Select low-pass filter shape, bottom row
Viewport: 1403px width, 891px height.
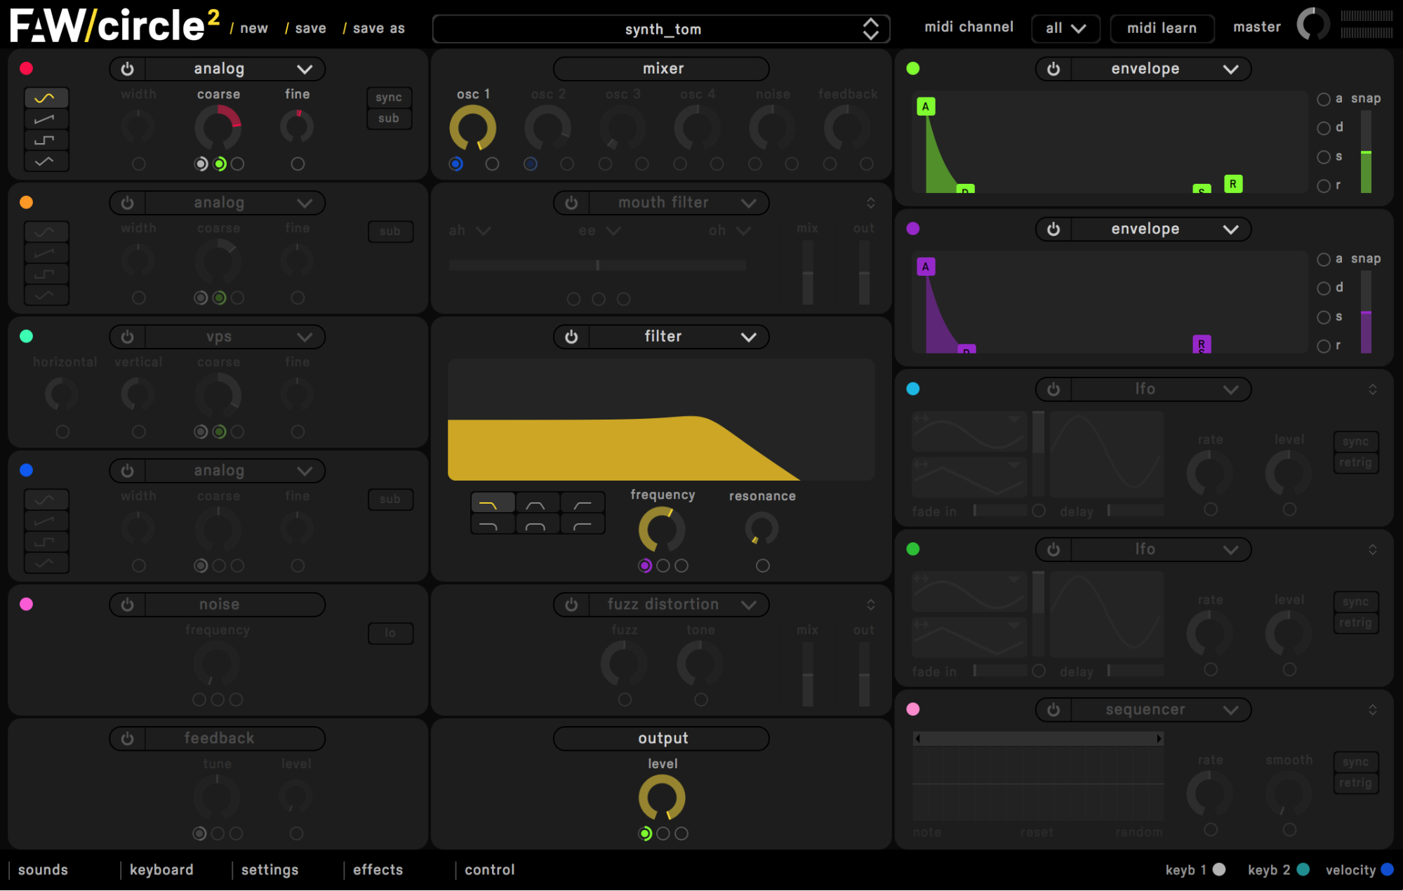(493, 524)
